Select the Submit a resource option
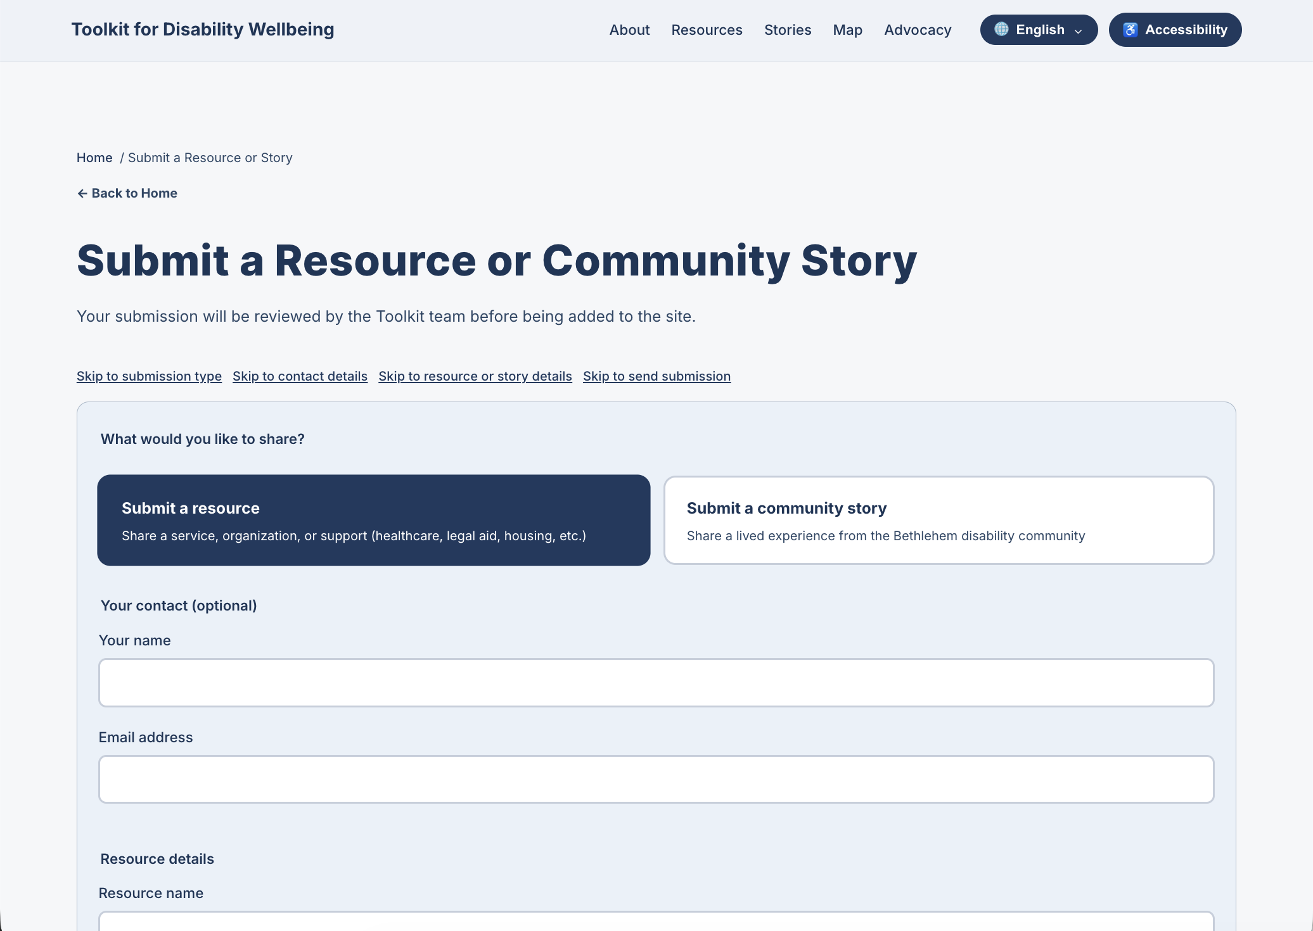The height and width of the screenshot is (931, 1313). point(374,520)
